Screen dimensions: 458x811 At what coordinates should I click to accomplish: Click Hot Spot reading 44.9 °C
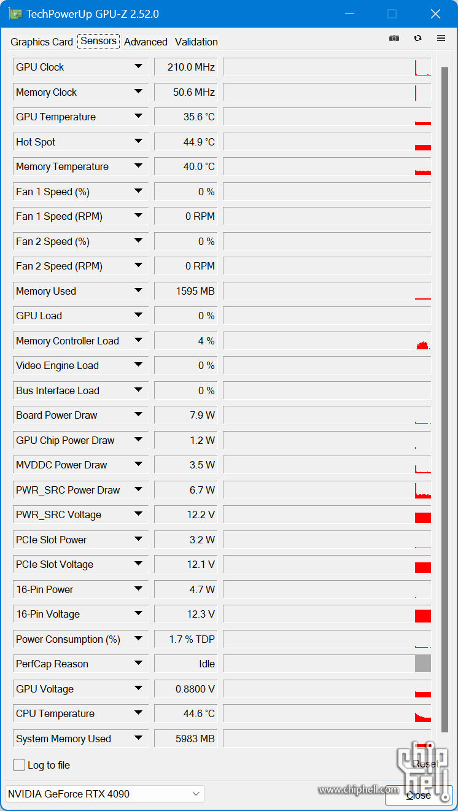click(186, 142)
